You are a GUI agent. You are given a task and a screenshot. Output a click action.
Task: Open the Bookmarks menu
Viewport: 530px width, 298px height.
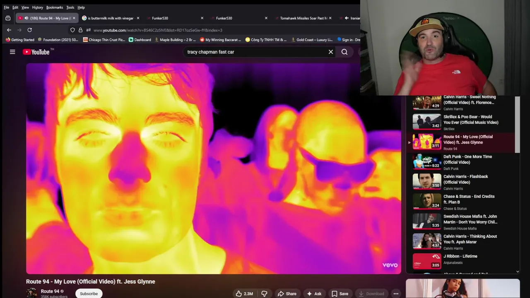pyautogui.click(x=55, y=7)
